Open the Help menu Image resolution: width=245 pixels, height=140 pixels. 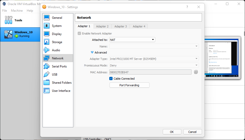click(x=30, y=11)
